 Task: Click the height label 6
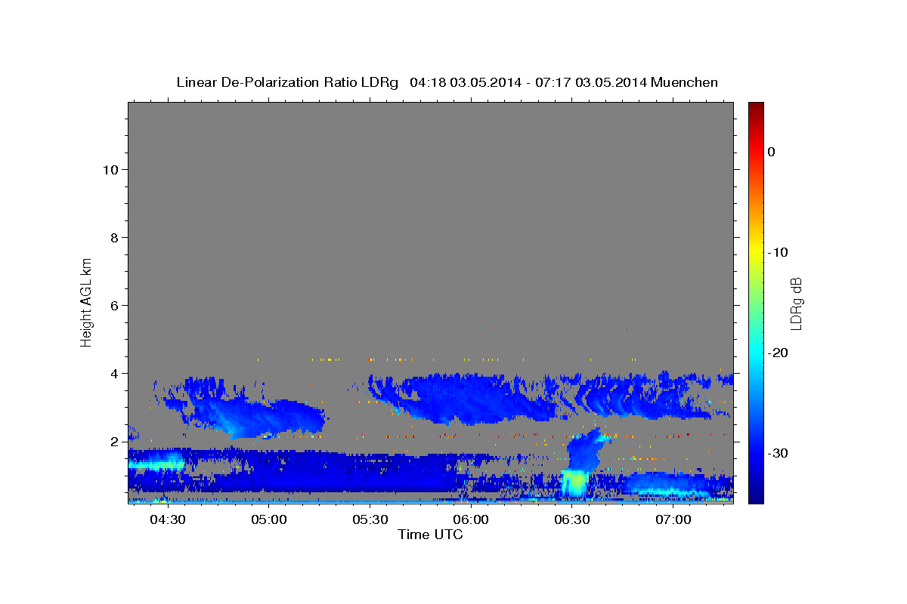114,306
